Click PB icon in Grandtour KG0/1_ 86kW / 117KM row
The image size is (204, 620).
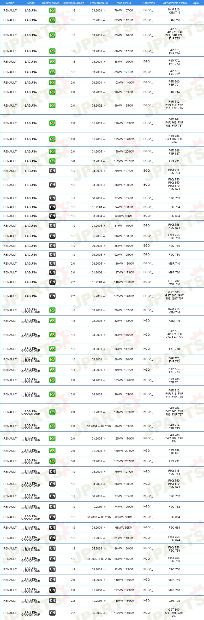point(52,349)
